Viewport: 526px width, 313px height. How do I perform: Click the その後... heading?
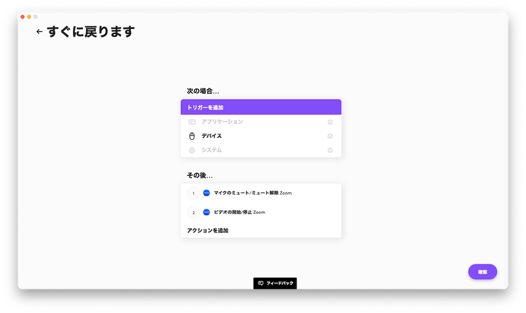200,175
